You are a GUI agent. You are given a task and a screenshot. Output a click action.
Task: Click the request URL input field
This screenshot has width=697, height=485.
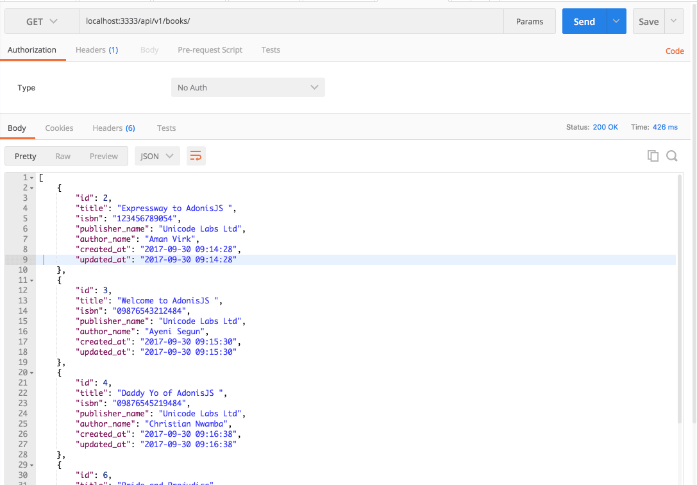[x=291, y=21]
